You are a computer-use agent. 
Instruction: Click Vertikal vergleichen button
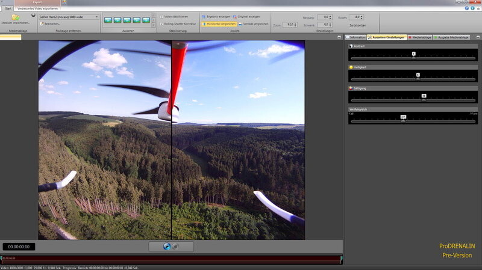(254, 24)
